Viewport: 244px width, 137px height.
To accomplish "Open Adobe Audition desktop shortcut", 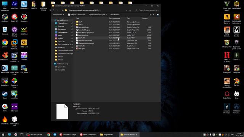I will pos(14,57).
